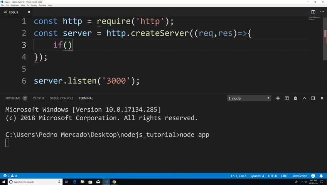Create a new terminal with plus icon
The height and width of the screenshot is (185, 327).
point(278,98)
